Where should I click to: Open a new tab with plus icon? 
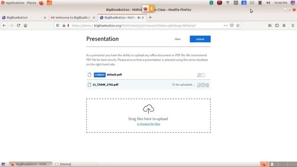click(x=150, y=18)
